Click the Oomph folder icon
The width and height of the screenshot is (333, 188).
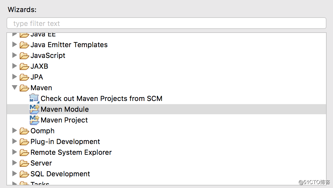click(x=24, y=131)
